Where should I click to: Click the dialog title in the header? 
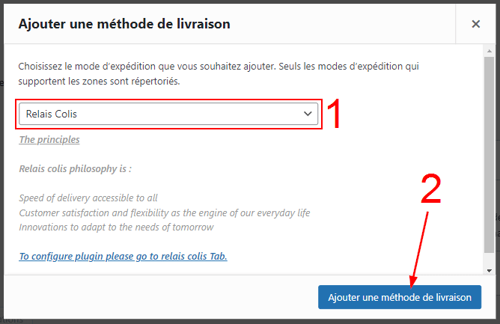tap(124, 24)
